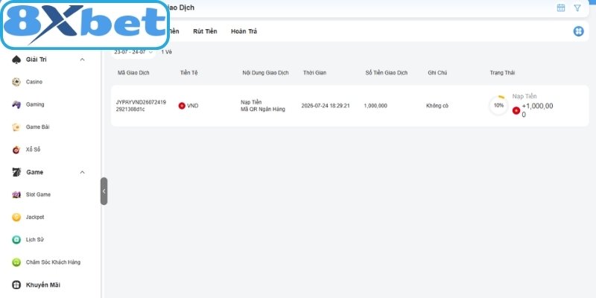Click the Lịch Sử history icon
This screenshot has width=596, height=298.
(16, 240)
